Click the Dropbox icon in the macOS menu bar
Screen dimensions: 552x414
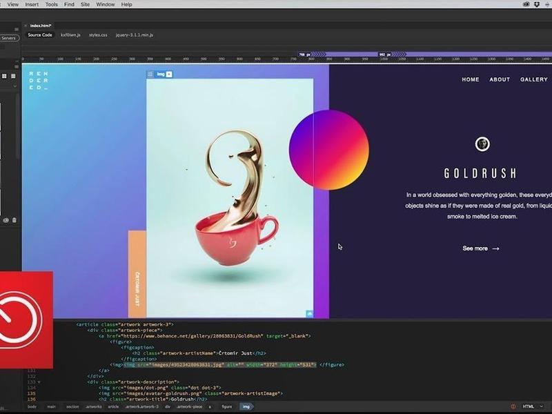click(537, 4)
